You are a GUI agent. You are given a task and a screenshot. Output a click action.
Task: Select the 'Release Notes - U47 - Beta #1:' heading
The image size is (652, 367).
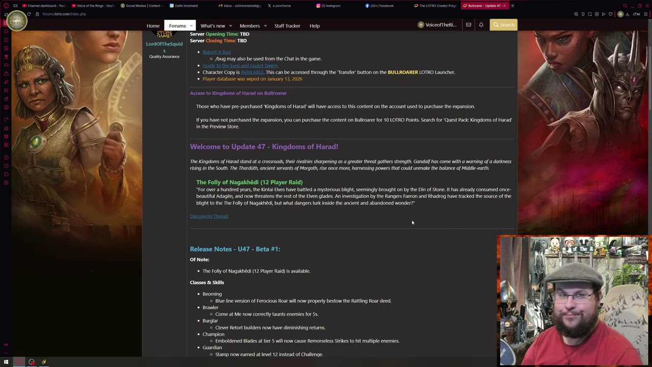235,249
